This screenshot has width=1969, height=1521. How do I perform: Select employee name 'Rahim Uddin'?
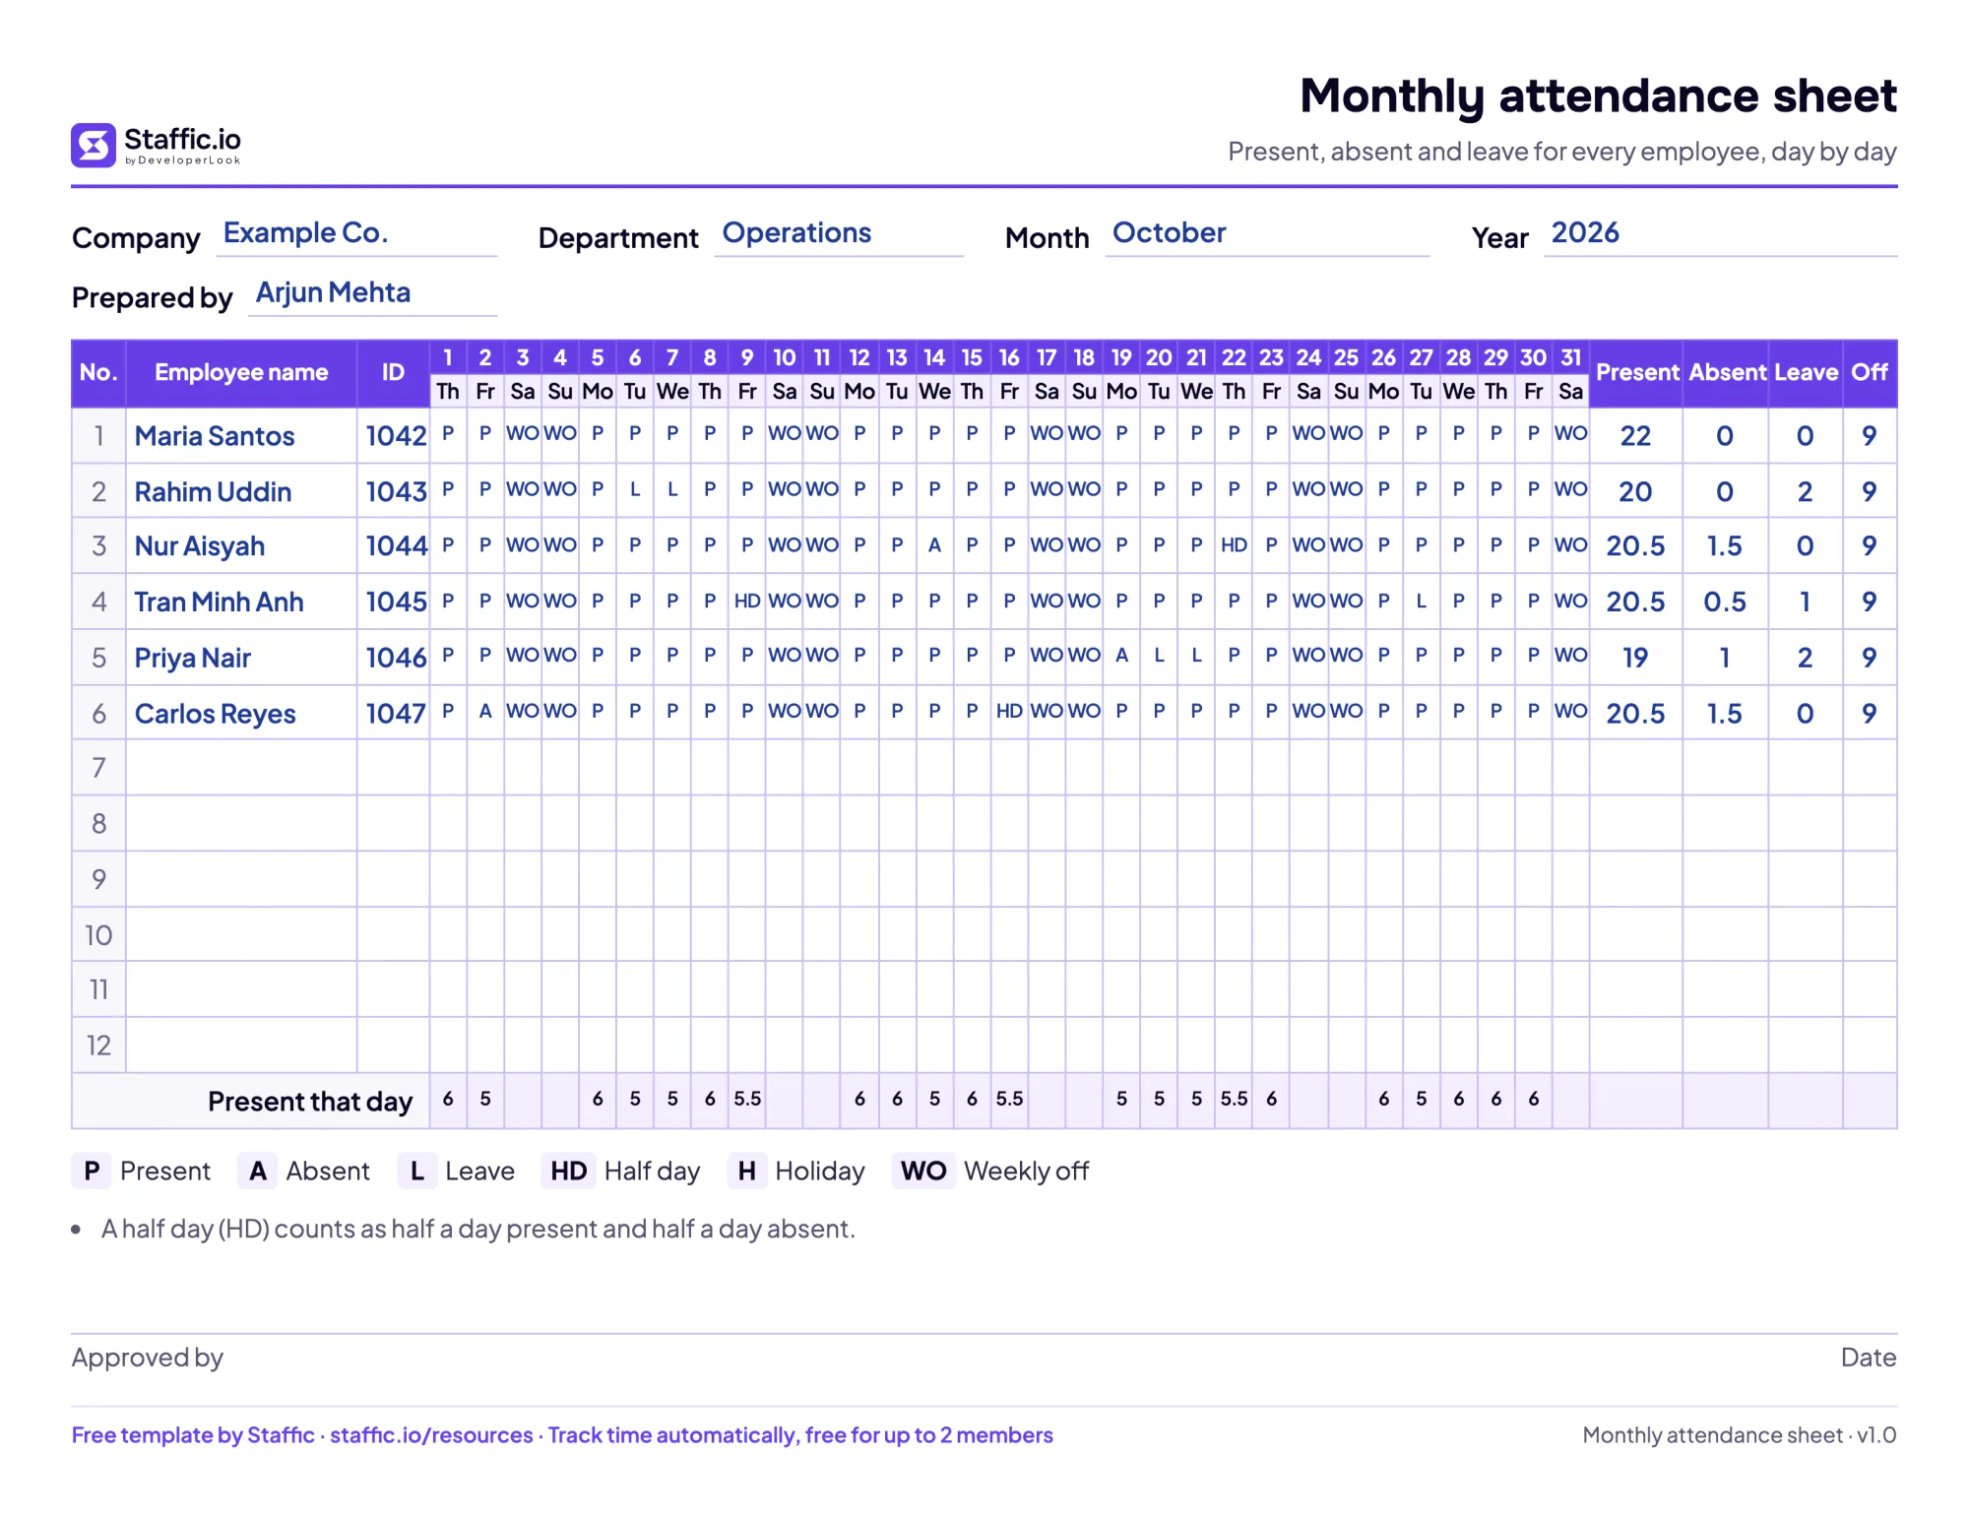(x=213, y=492)
